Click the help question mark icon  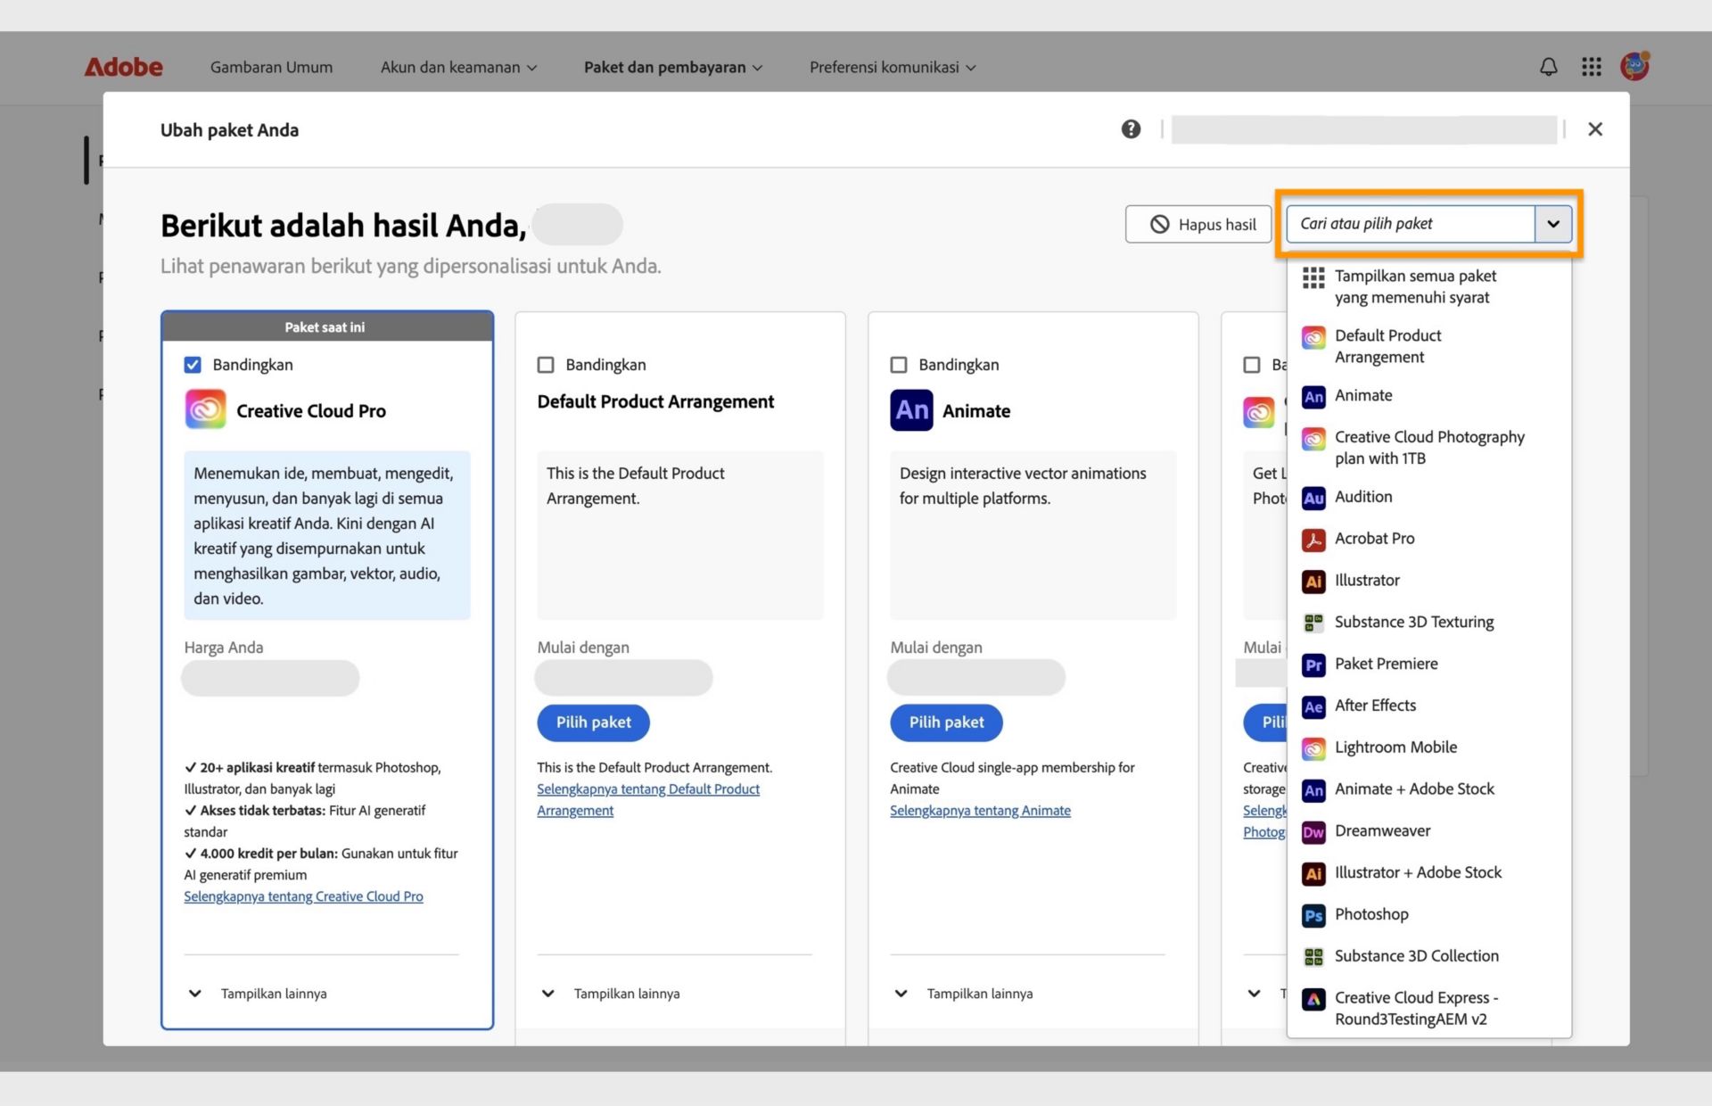pyautogui.click(x=1131, y=129)
